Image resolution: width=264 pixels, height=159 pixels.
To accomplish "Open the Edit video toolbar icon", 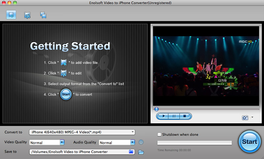I will click(x=27, y=15).
